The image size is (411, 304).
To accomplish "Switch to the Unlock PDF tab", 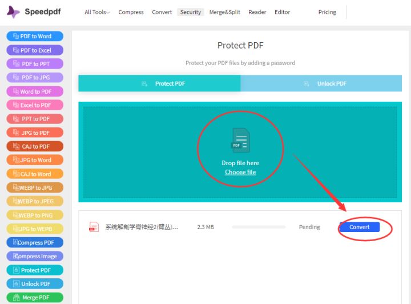I will [321, 83].
